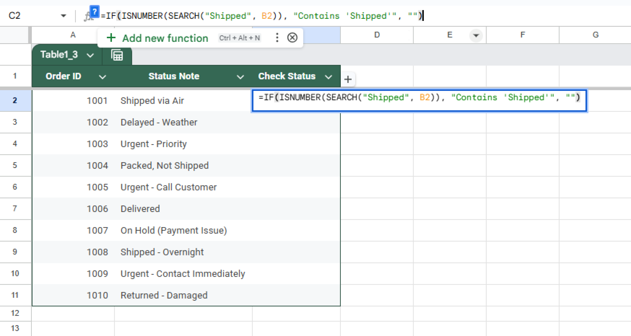Click column E header dropdown arrow
This screenshot has height=336, width=631.
click(x=476, y=35)
